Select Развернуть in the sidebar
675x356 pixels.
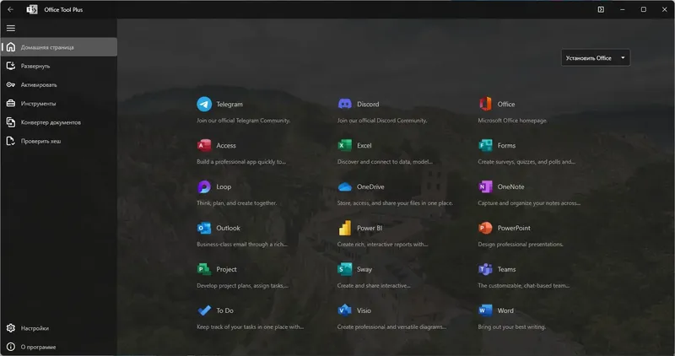[59, 66]
